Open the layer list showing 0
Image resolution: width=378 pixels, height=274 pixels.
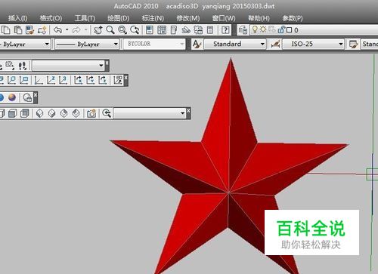[314, 30]
